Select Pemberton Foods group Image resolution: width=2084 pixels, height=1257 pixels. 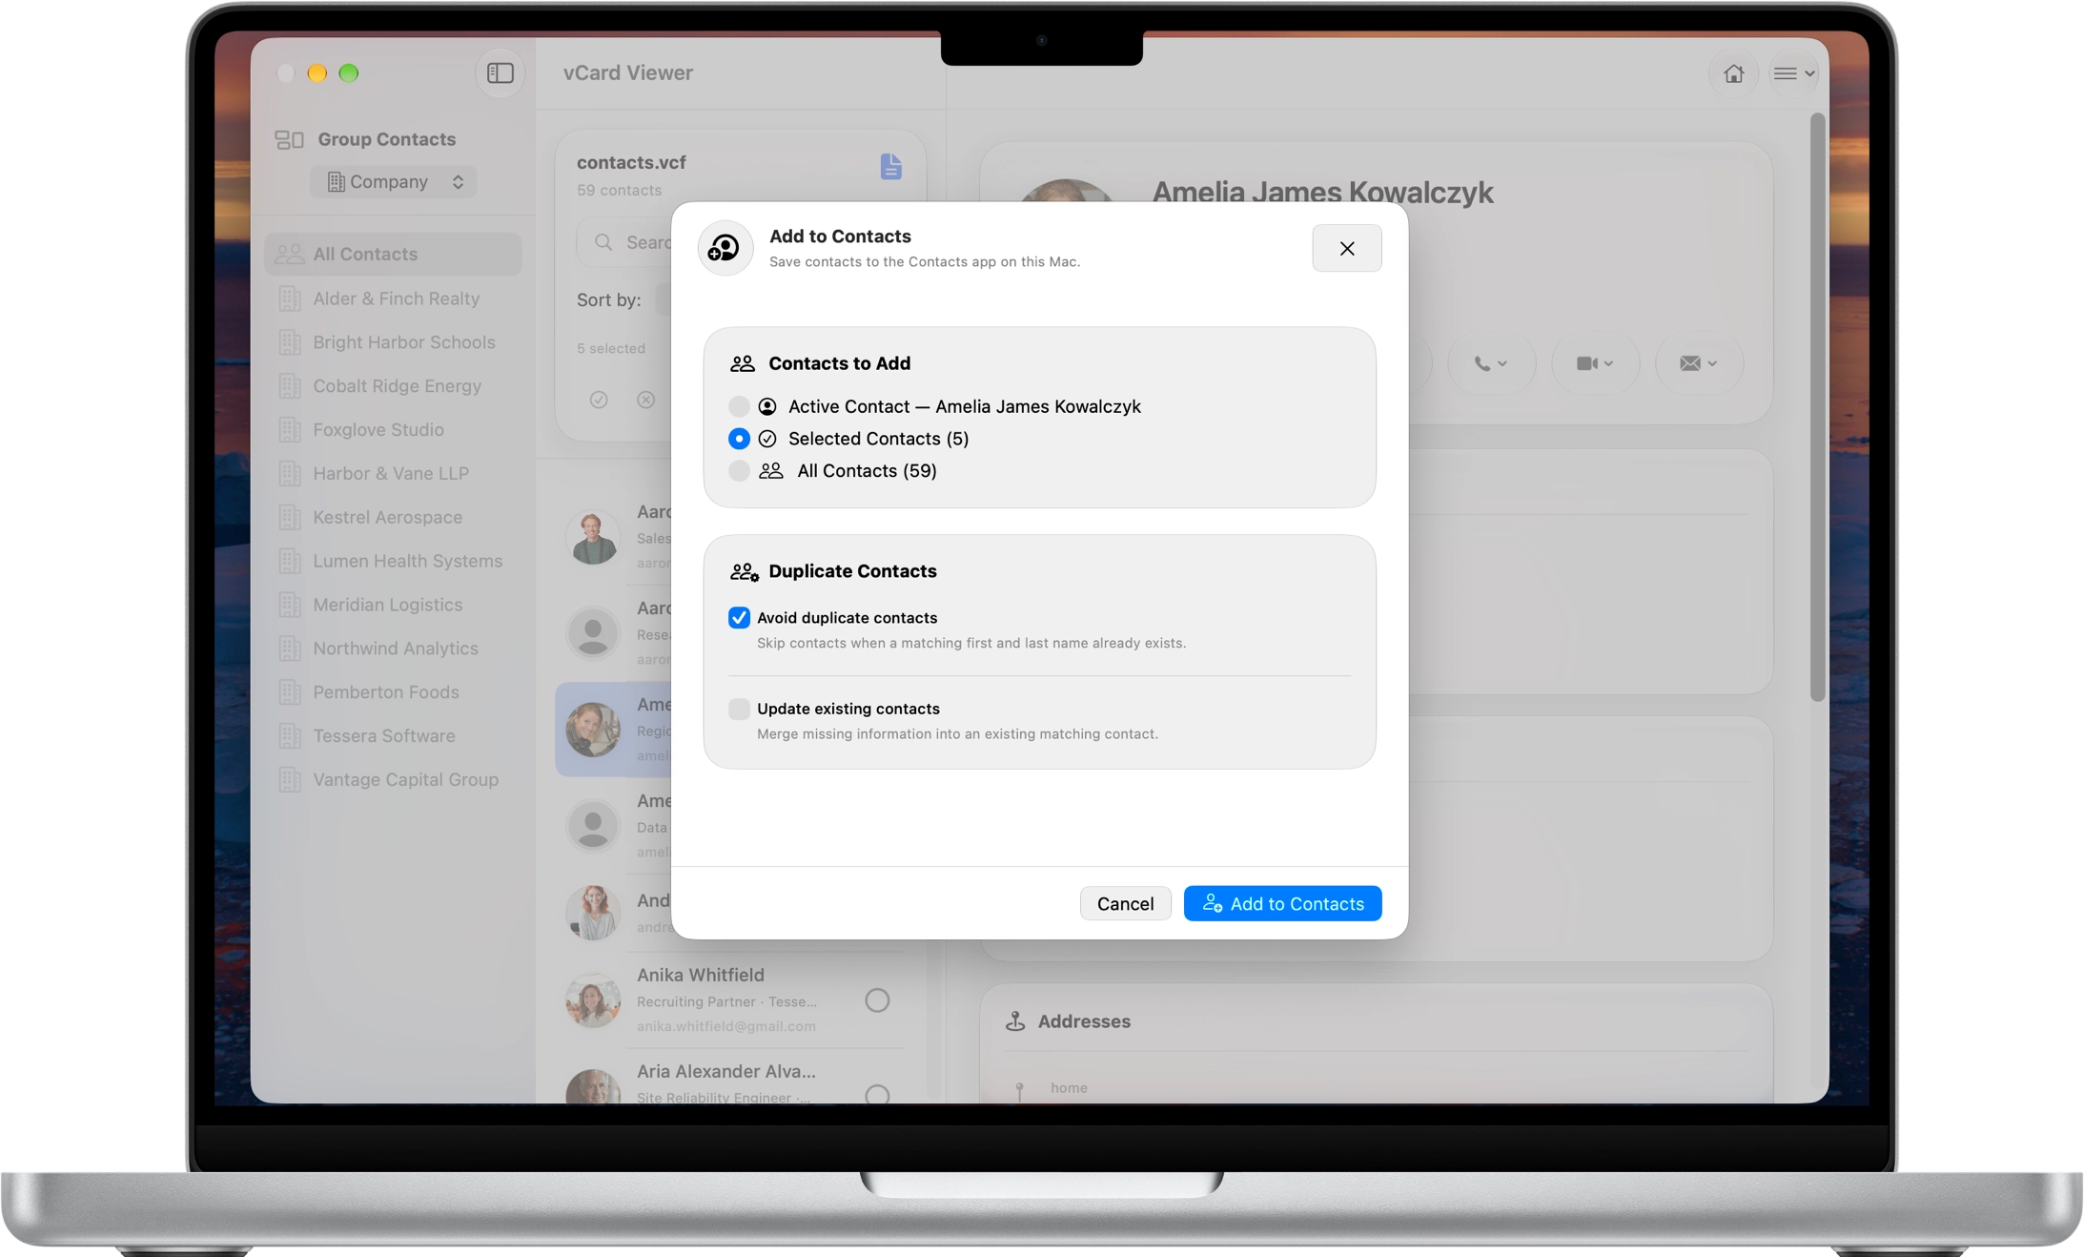coord(393,692)
